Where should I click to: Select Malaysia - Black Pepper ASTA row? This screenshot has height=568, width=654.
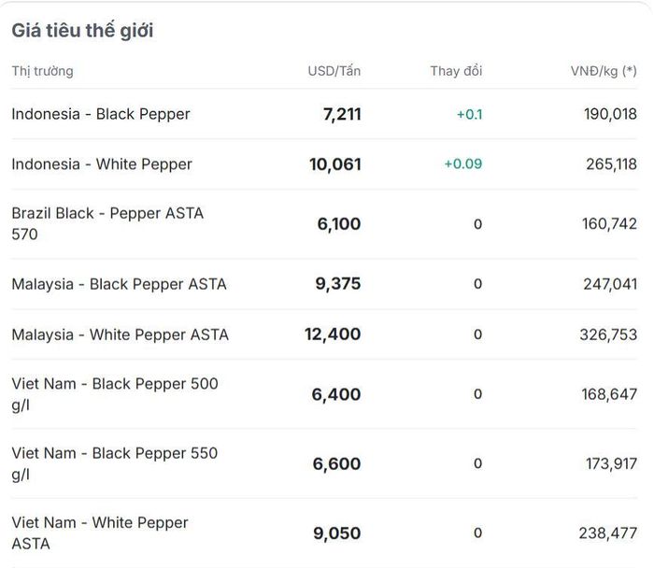324,284
